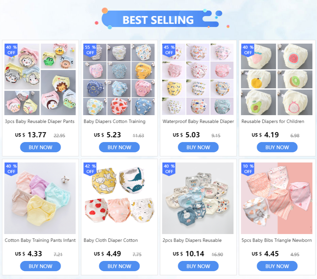Click the 10% OFF badge on baby bibs
Viewport: 317px width, 279px height.
(x=248, y=169)
